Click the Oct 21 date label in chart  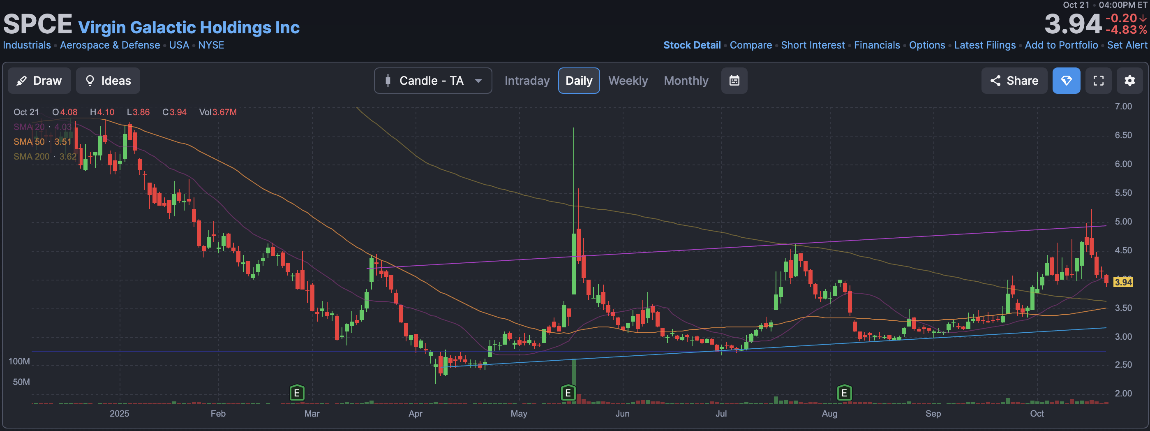[x=26, y=112]
